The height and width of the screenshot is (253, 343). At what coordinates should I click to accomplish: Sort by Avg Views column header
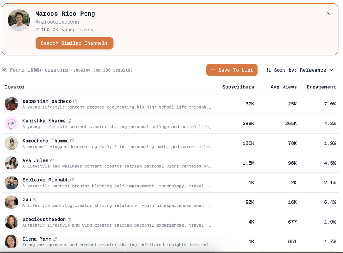pos(283,87)
